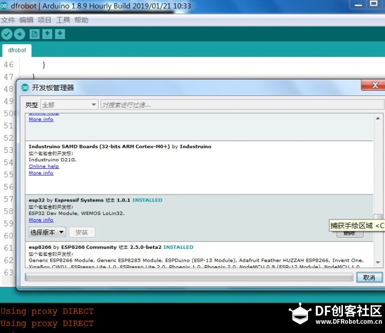The width and height of the screenshot is (385, 333).
Task: Click the greyed 安装 button for esp32
Action: pyautogui.click(x=82, y=232)
